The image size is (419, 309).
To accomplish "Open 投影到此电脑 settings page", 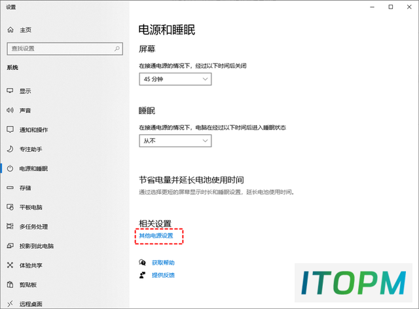I will tap(37, 246).
